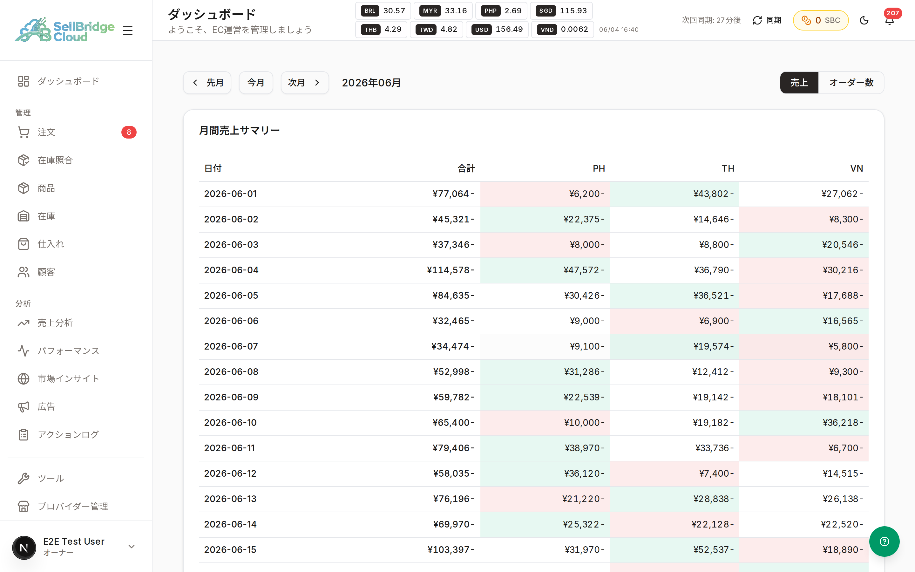
Task: Click the PH column header
Action: pos(599,168)
